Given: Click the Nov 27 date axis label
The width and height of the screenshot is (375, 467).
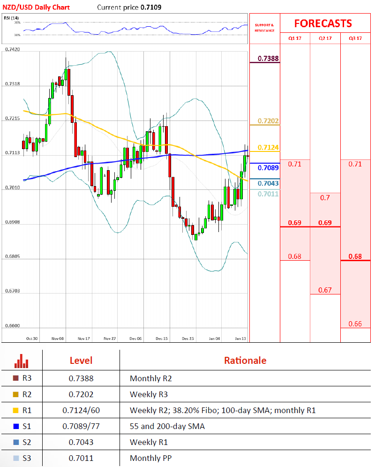Looking at the screenshot, I should click(x=110, y=339).
